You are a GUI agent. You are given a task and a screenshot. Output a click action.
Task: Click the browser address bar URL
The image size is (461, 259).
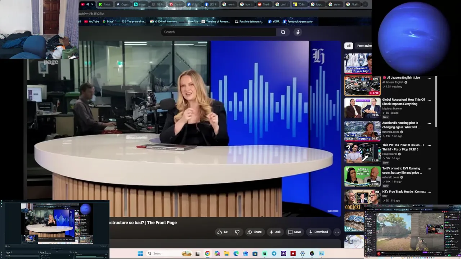pyautogui.click(x=92, y=14)
